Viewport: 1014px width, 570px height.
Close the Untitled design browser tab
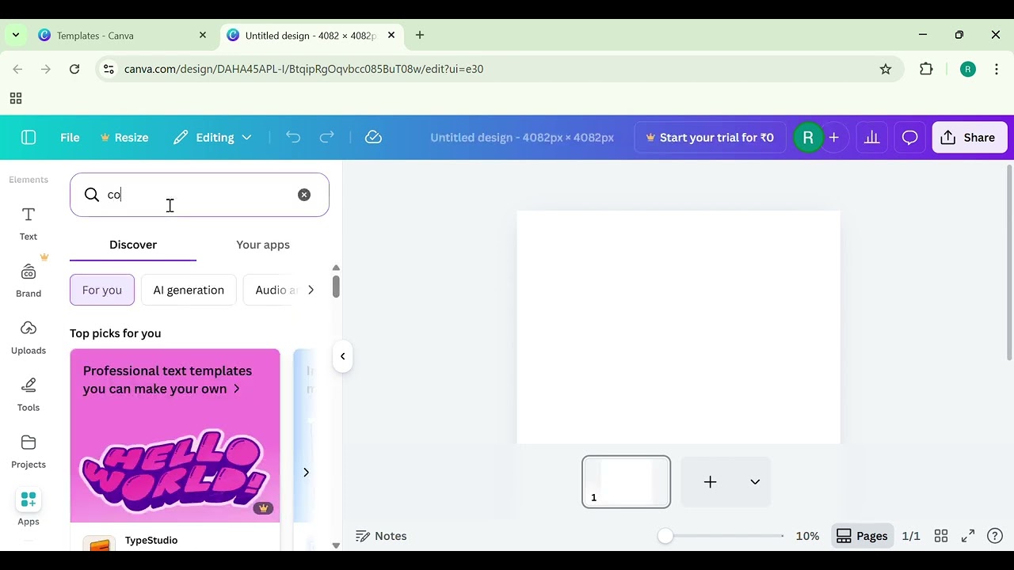(391, 36)
